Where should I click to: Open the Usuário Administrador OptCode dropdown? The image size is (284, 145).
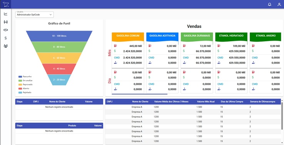pos(34,15)
